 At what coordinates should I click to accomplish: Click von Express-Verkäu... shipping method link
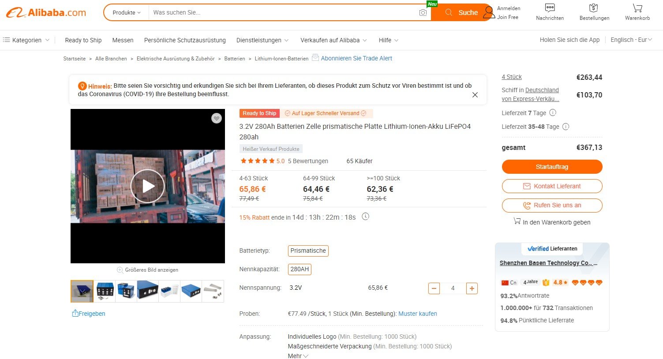tap(530, 99)
